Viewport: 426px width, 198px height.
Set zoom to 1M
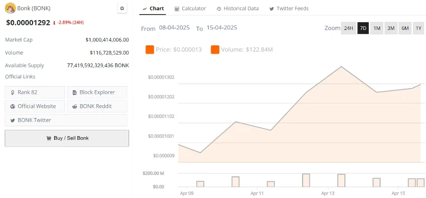[377, 28]
